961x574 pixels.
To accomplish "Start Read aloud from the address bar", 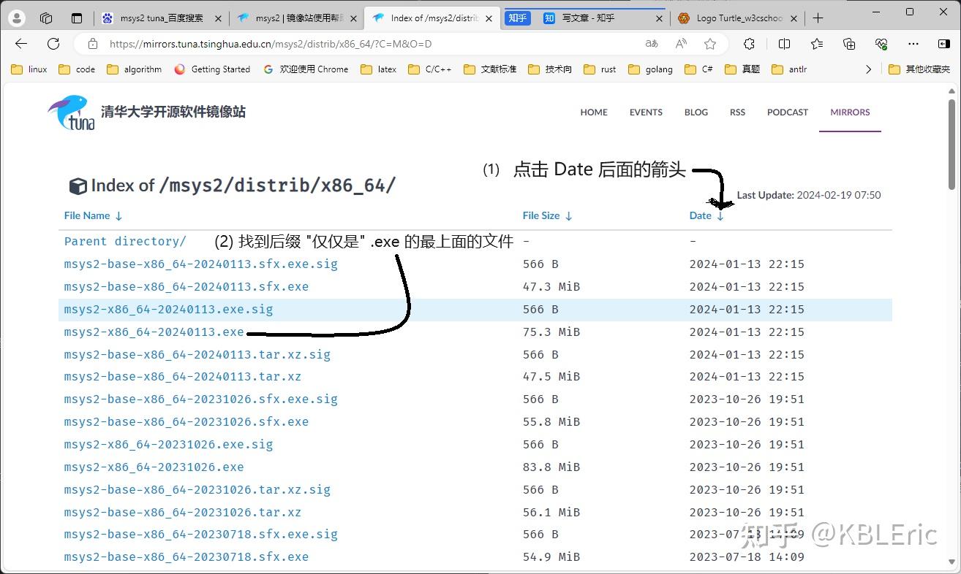I will point(681,44).
